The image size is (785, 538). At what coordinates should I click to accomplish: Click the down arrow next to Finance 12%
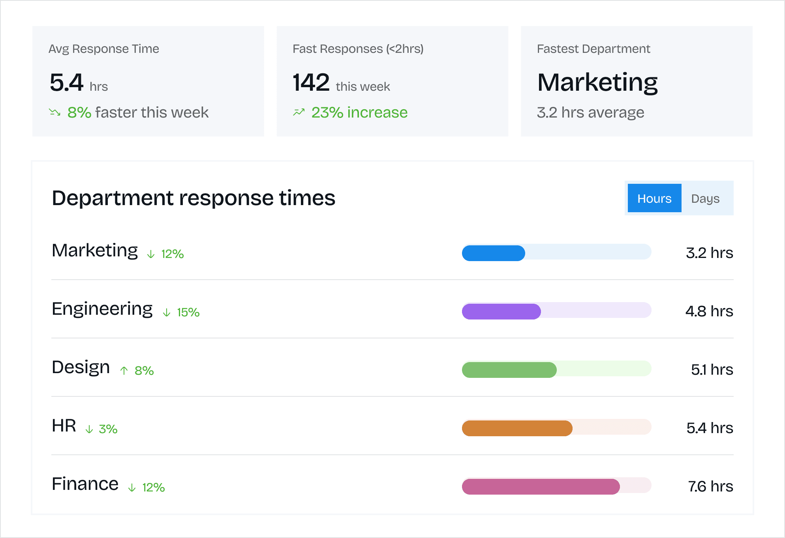(132, 488)
